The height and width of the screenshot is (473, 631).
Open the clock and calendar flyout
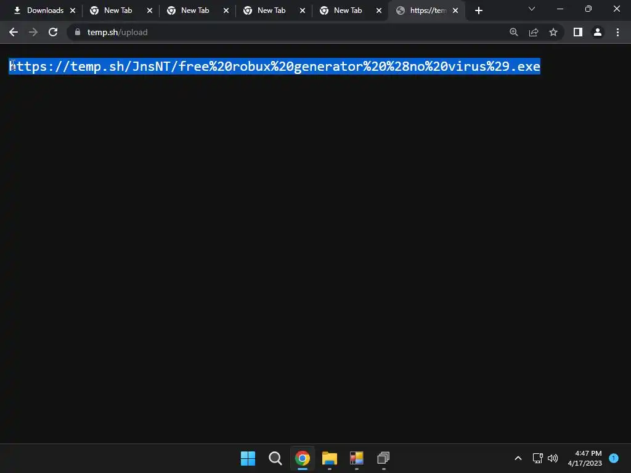tap(585, 458)
